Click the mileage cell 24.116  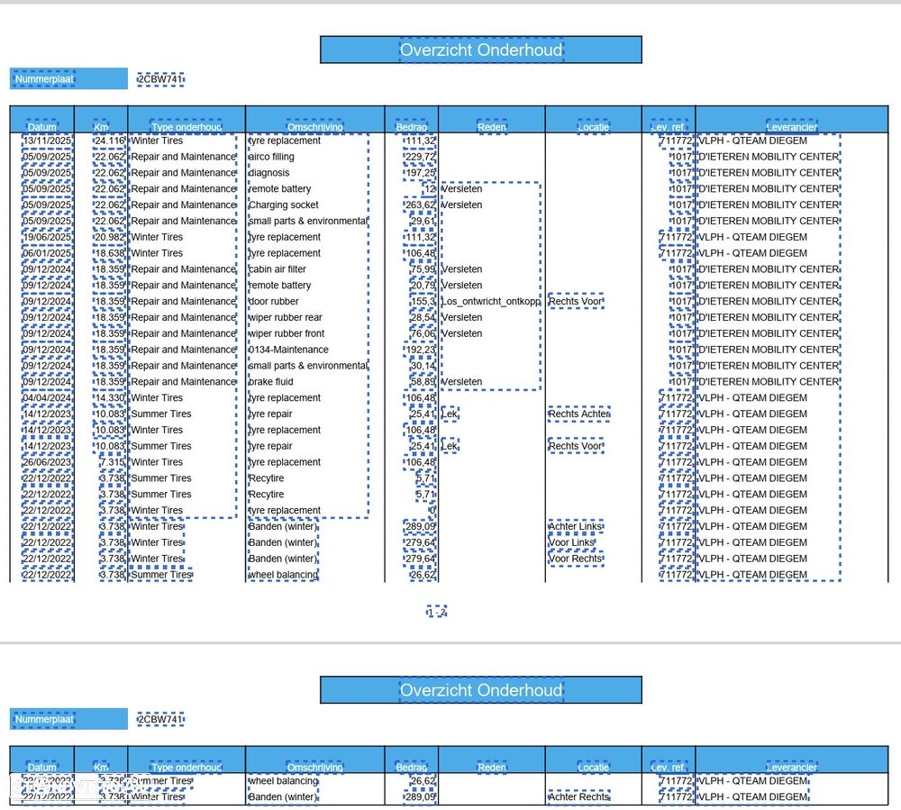(110, 141)
